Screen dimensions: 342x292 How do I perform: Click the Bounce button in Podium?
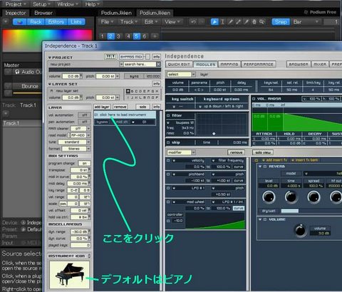pos(29,86)
